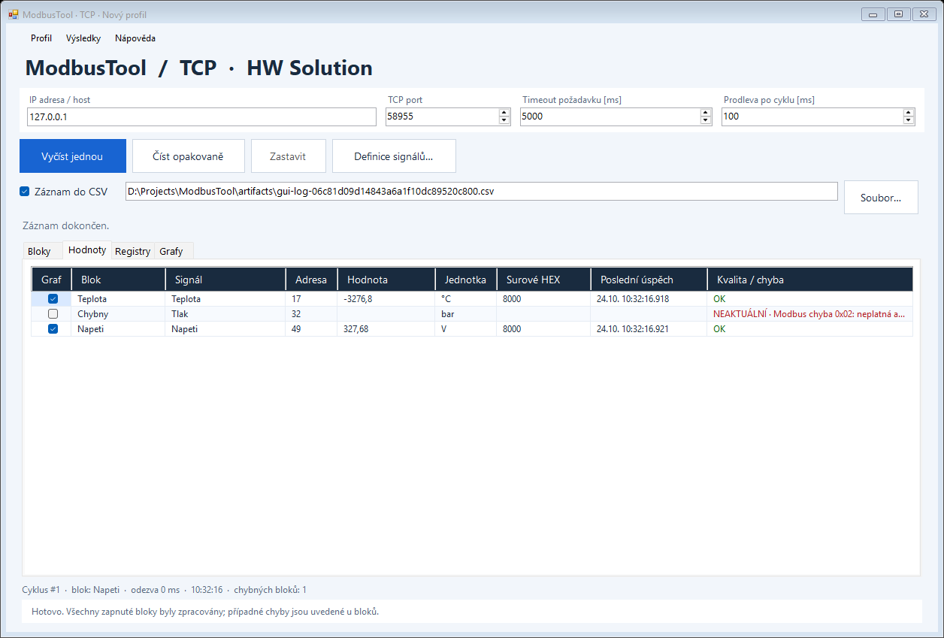The width and height of the screenshot is (944, 638).
Task: Click into the TCP port field
Action: (x=442, y=116)
